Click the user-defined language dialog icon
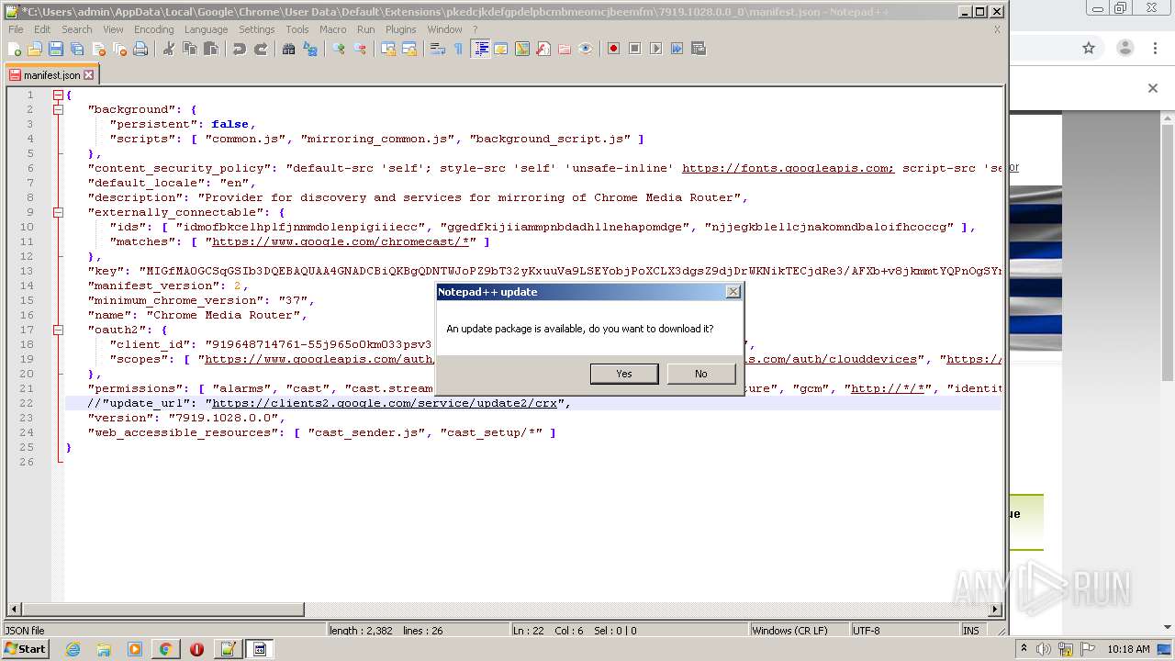This screenshot has height=661, width=1175. tap(501, 49)
